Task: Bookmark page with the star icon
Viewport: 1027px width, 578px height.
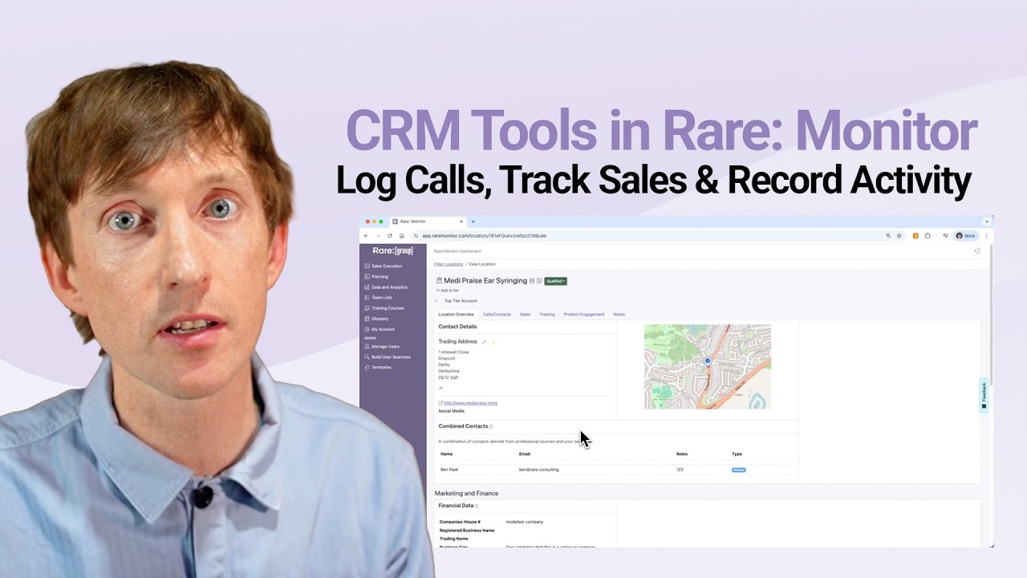Action: [899, 236]
